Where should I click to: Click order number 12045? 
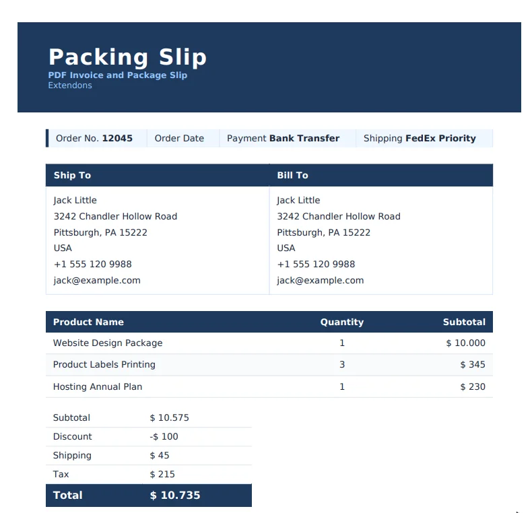[x=117, y=138]
